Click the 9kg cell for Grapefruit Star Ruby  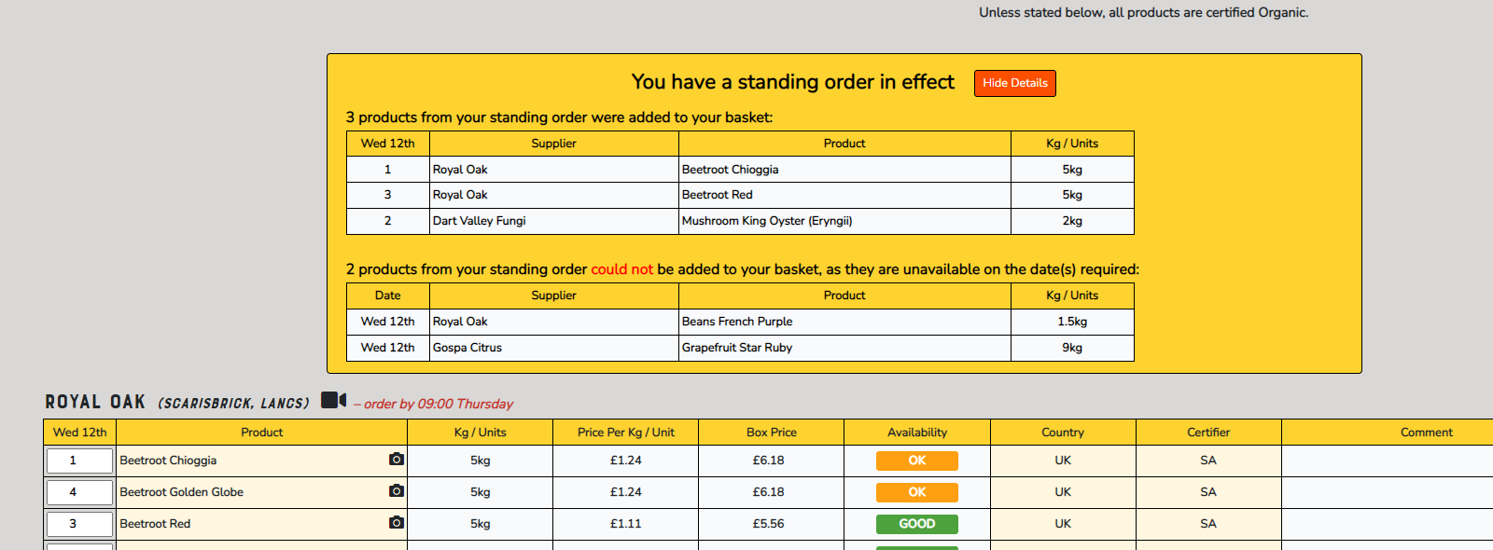point(1072,348)
